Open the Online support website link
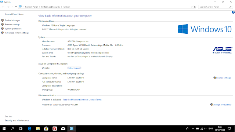235x132 pixels. [x=74, y=68]
